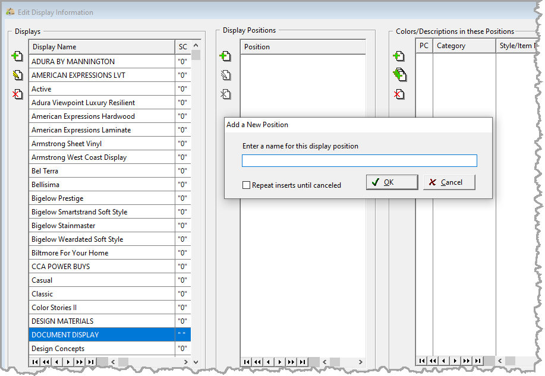Click the display position name input field
This screenshot has height=376, width=545.
[360, 160]
